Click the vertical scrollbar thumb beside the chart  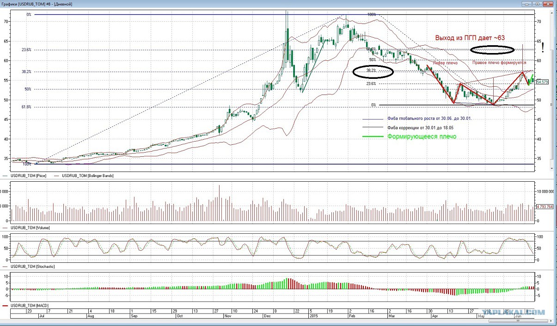(551, 104)
